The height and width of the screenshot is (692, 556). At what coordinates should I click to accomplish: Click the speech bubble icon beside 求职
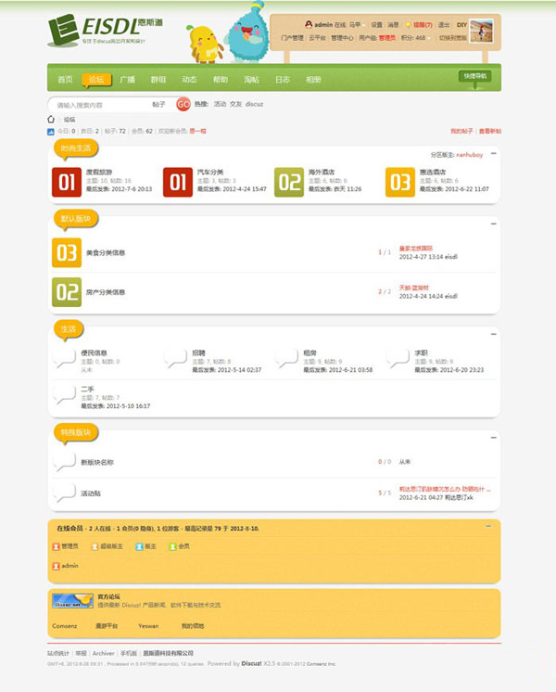coord(398,358)
